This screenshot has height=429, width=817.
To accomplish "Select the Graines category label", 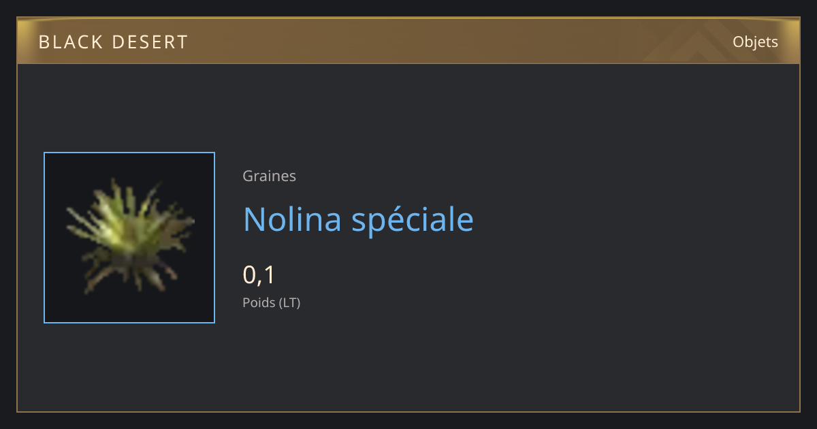I will point(269,176).
